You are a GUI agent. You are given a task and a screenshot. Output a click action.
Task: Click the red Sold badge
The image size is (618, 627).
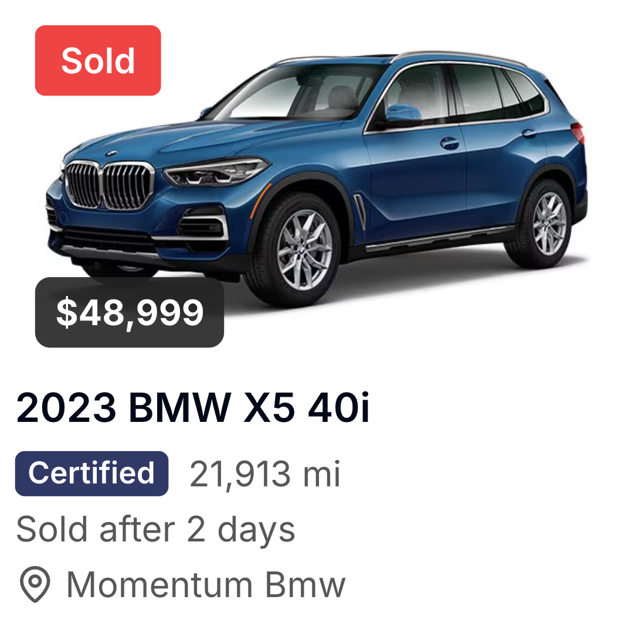pyautogui.click(x=98, y=60)
